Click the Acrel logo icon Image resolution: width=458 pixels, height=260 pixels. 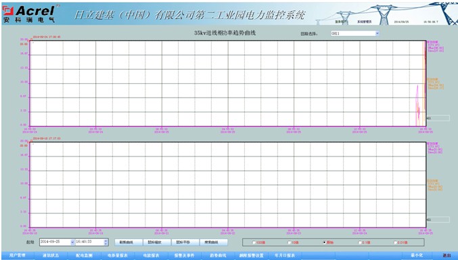click(8, 11)
